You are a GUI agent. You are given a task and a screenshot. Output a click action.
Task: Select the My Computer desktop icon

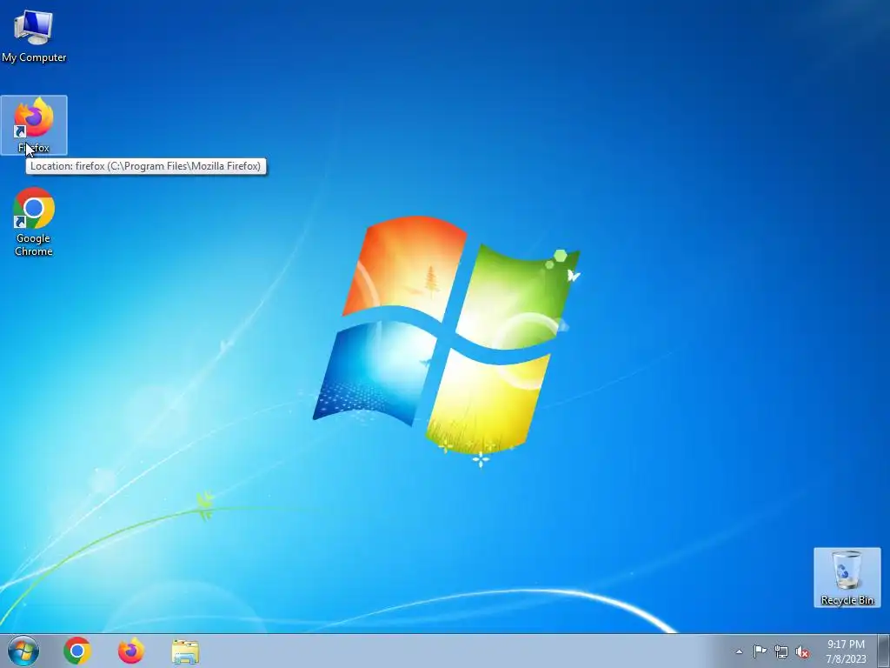[34, 35]
